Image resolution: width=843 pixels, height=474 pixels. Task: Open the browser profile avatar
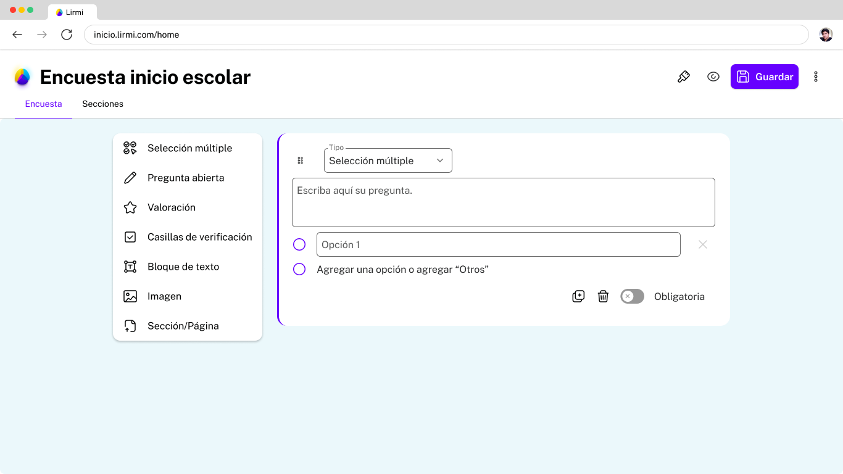pyautogui.click(x=826, y=35)
